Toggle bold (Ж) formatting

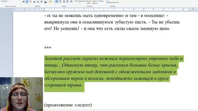(x=24, y=2)
